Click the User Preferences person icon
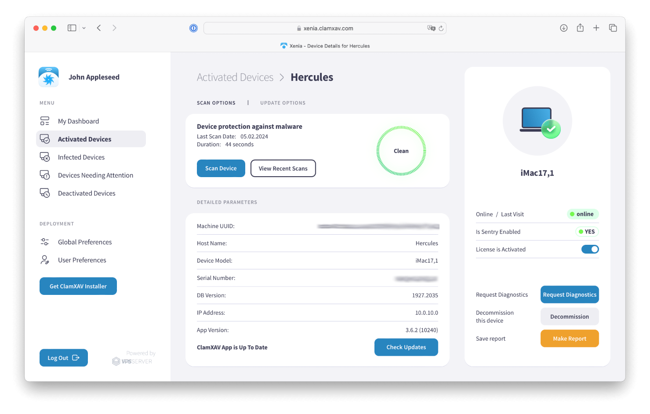 point(45,260)
